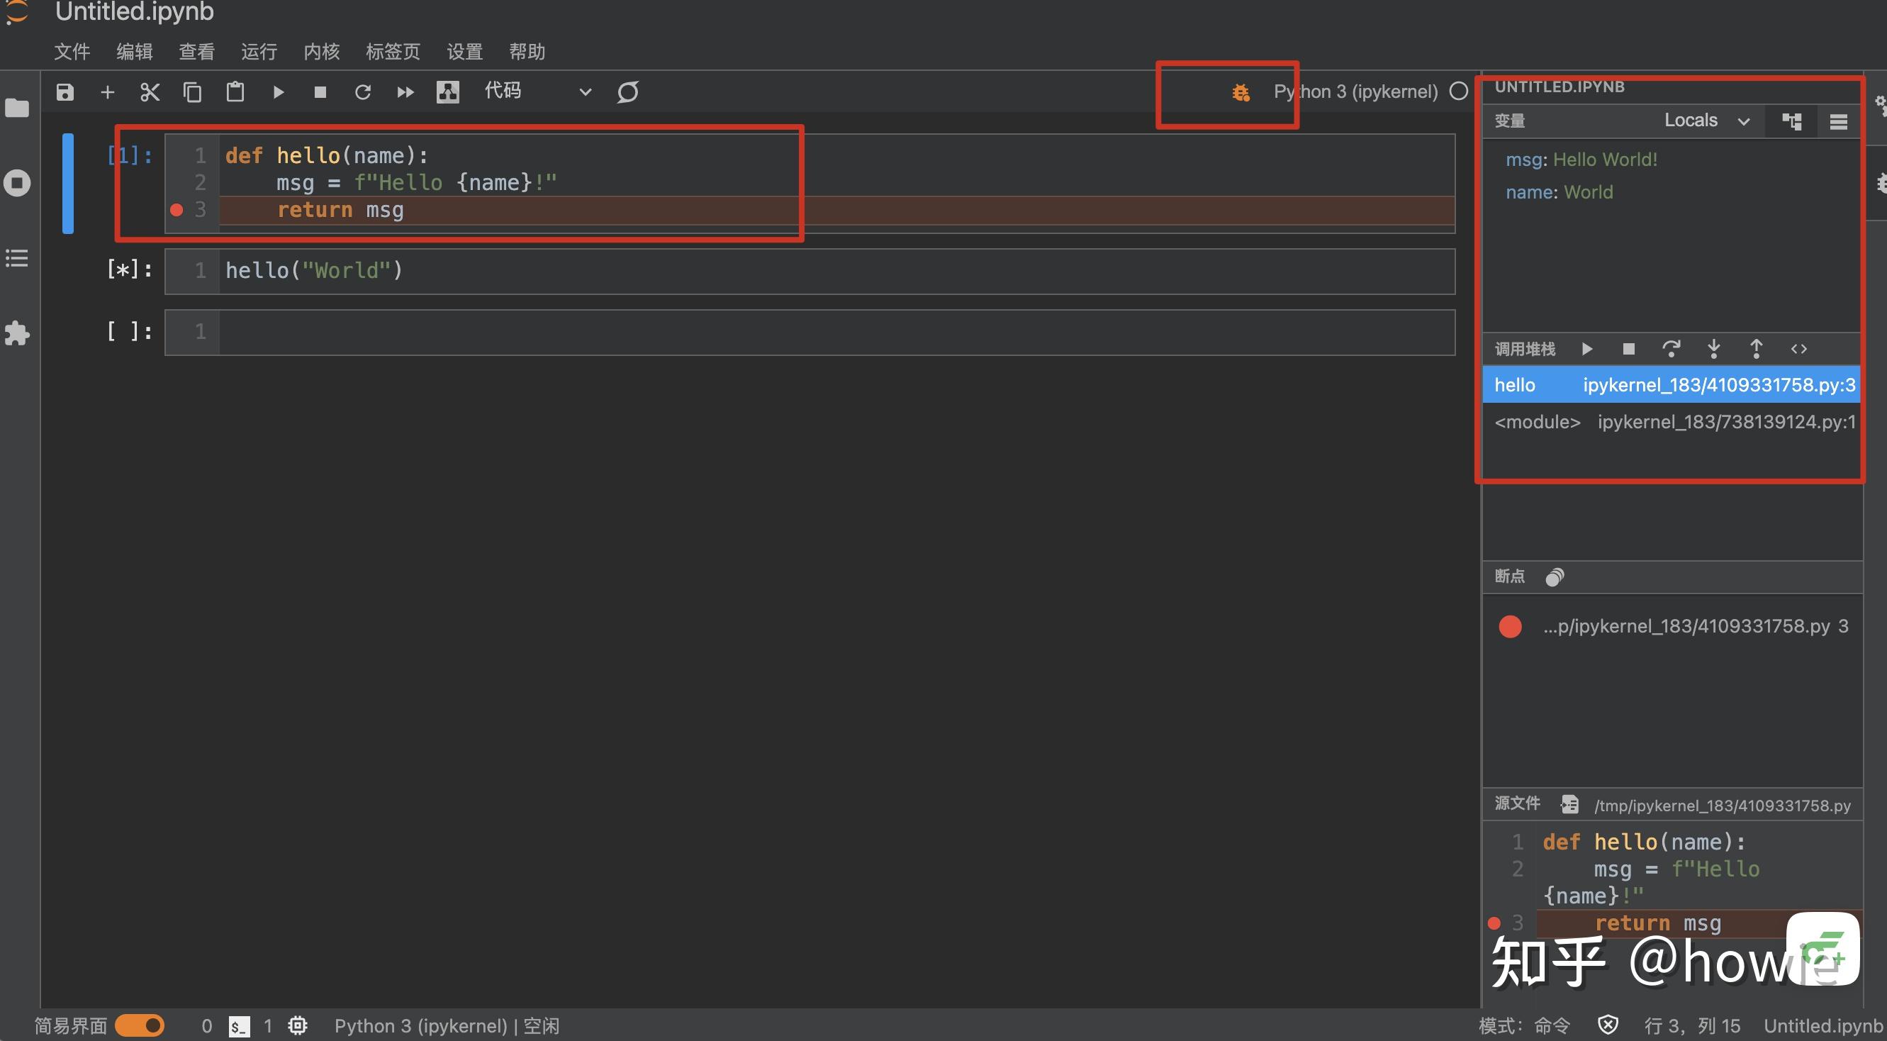The width and height of the screenshot is (1887, 1041).
Task: Click remove all breakpoints icon
Action: 1555,577
